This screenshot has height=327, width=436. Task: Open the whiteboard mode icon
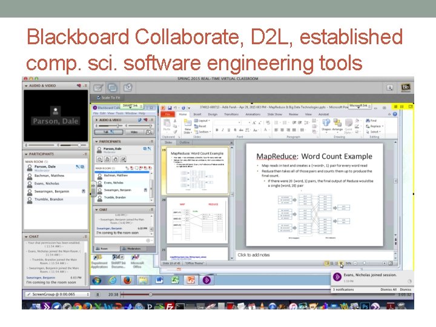coord(98,88)
